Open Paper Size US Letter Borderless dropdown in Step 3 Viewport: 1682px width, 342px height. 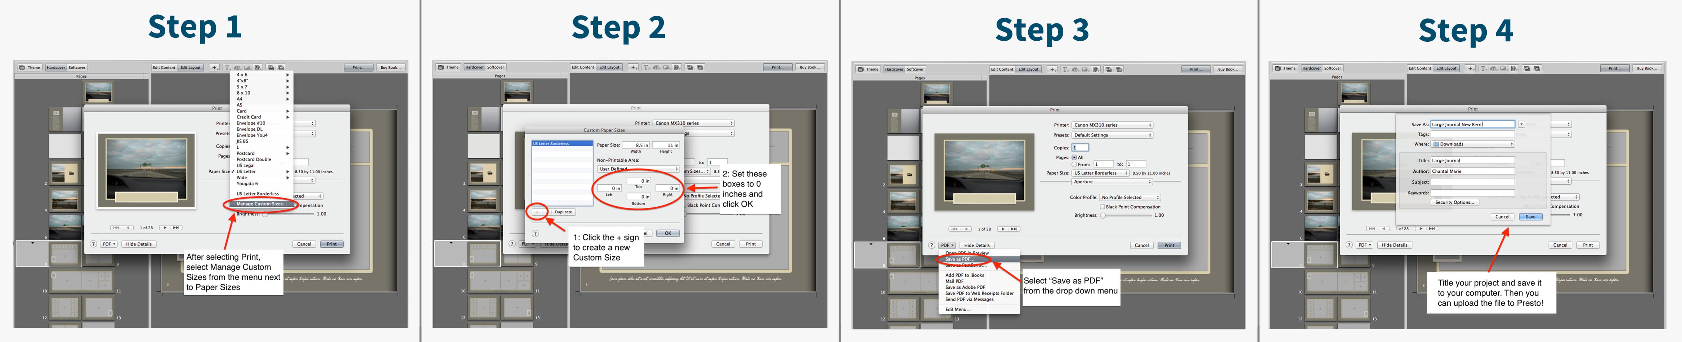pos(1100,173)
